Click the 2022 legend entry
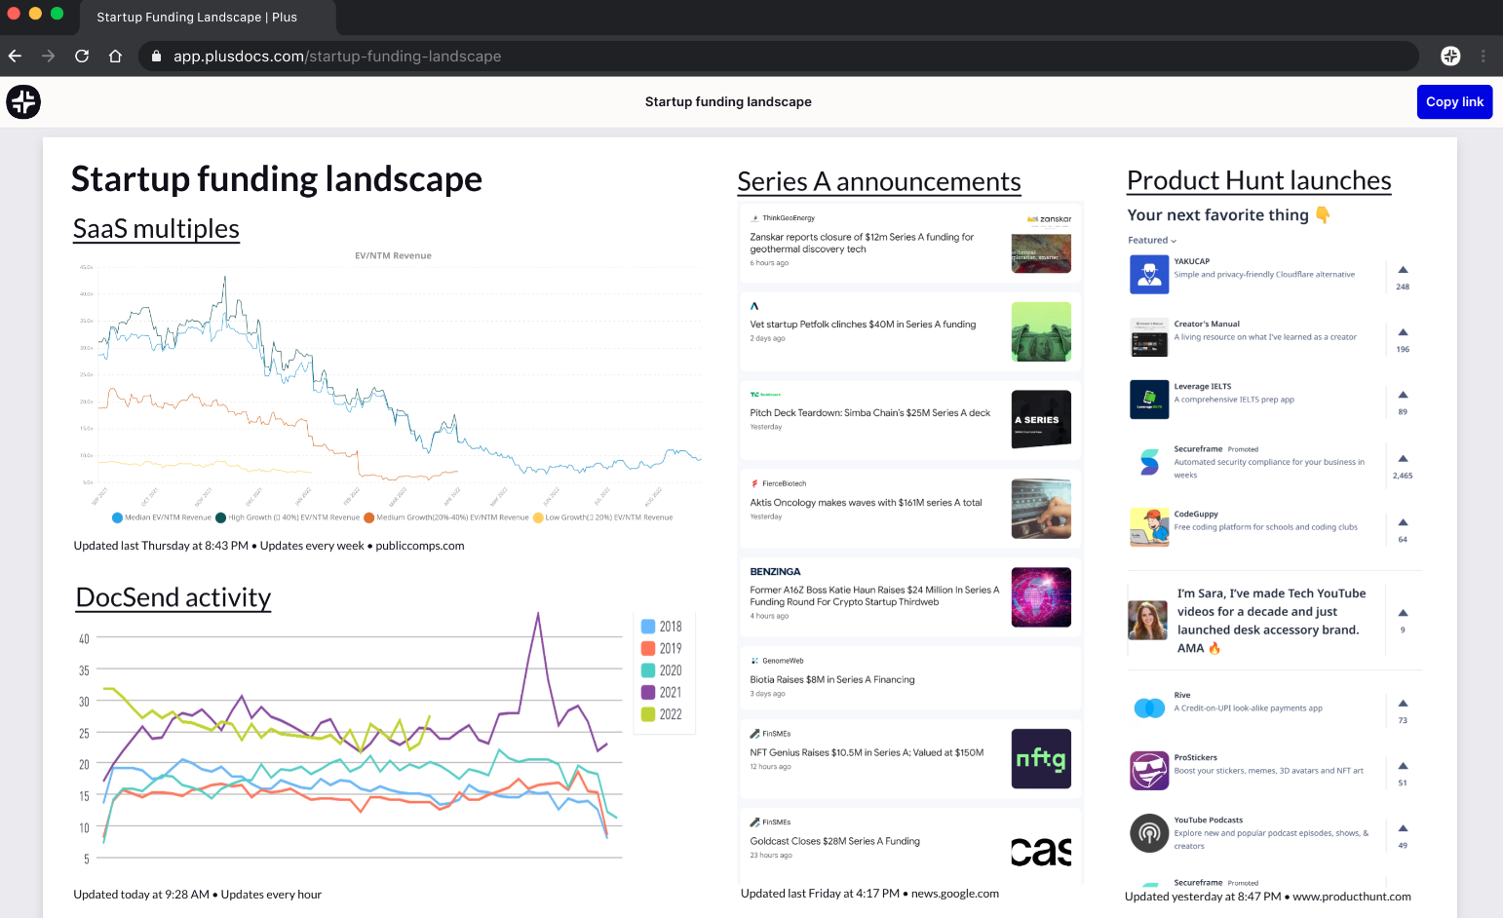The width and height of the screenshot is (1503, 918). [x=662, y=714]
